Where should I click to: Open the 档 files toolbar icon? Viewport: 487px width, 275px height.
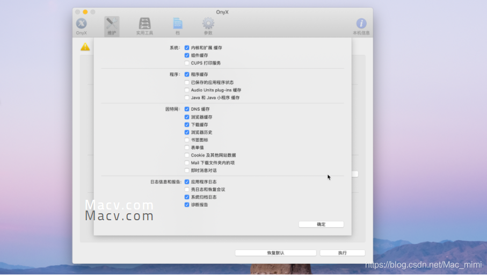[178, 26]
